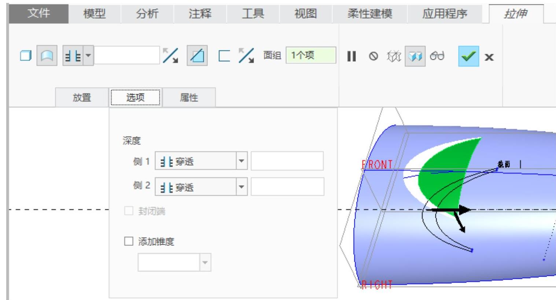Go to the 工具 ribbon tab
The width and height of the screenshot is (556, 300).
pyautogui.click(x=253, y=14)
